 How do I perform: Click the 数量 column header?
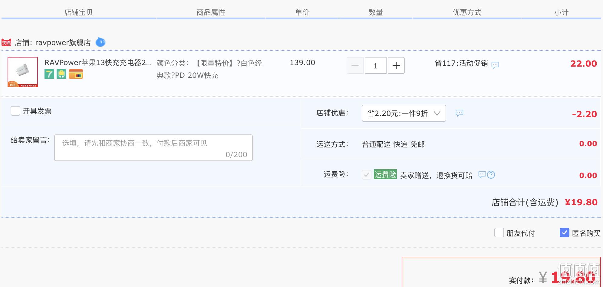(x=376, y=12)
